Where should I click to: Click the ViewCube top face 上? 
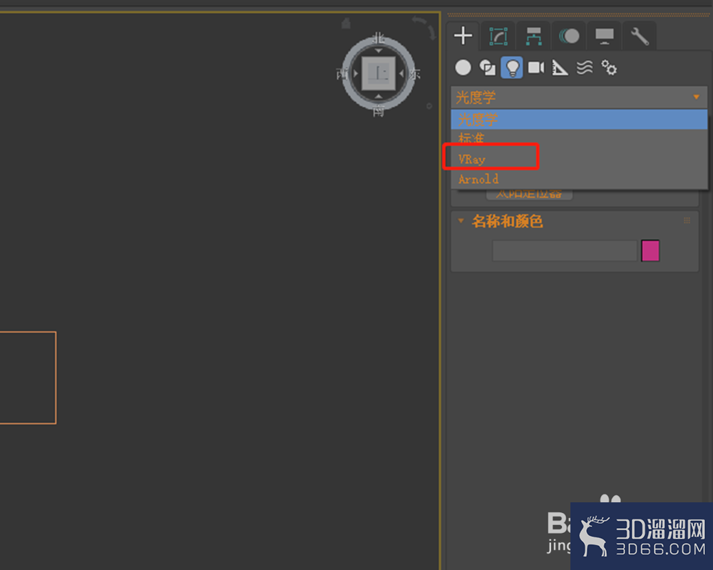click(x=379, y=73)
